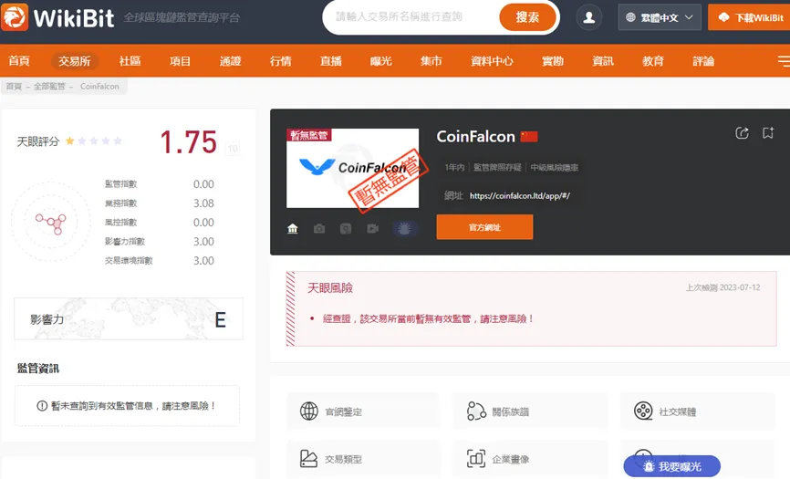Click the 監管牌照存疑 tag
Screen dimensions: 790x479
(x=497, y=167)
